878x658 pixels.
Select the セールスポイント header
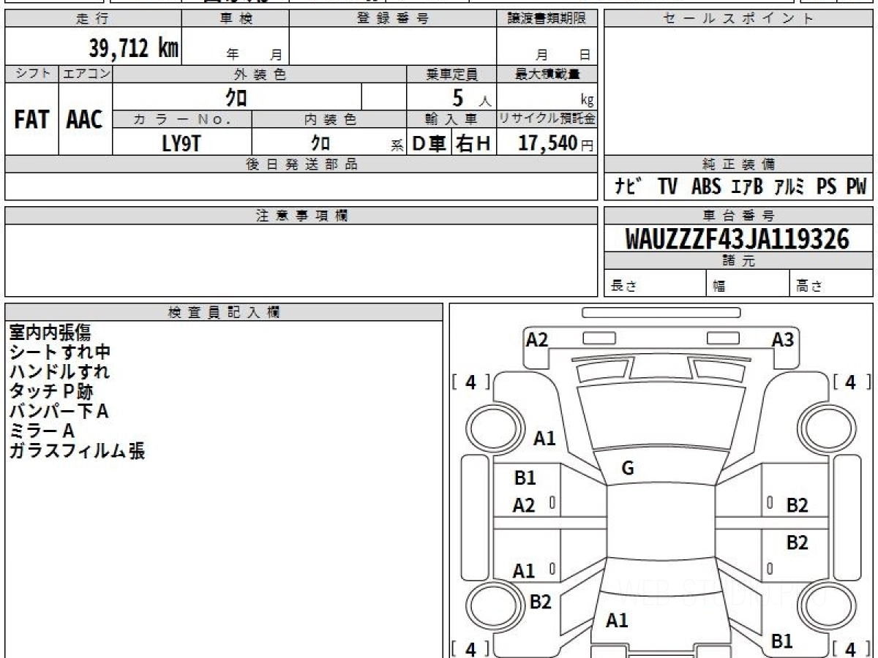(x=738, y=19)
